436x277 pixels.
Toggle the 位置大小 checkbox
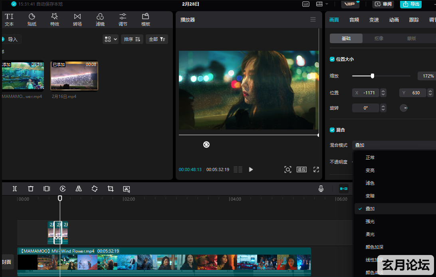pyautogui.click(x=332, y=59)
